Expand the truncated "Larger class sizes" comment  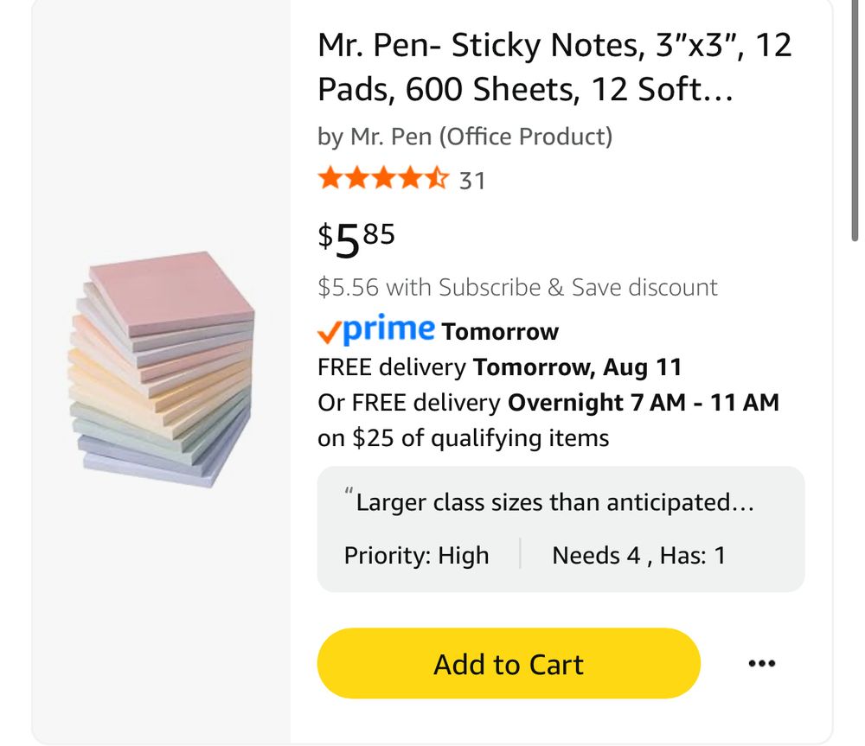554,502
